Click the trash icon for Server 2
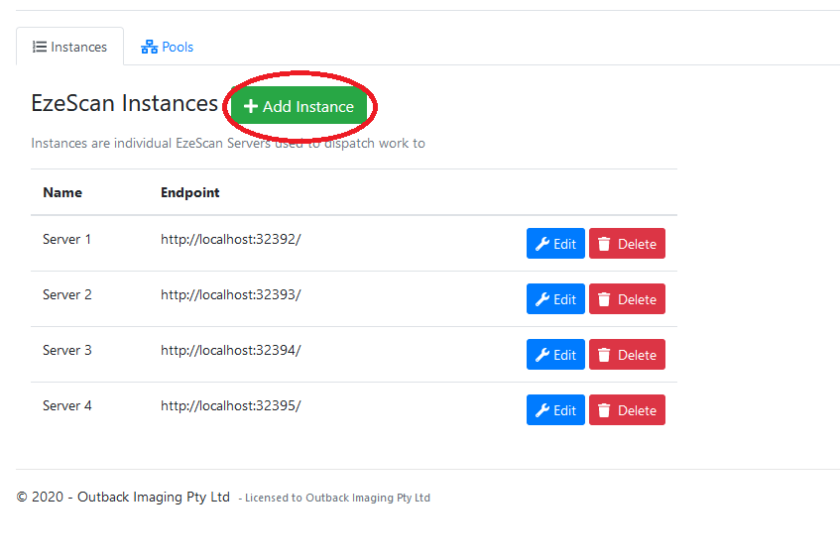840x558 pixels. pyautogui.click(x=604, y=299)
